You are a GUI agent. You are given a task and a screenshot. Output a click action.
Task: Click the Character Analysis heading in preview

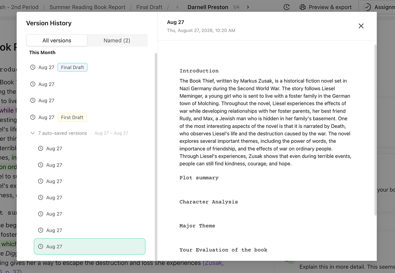click(209, 202)
